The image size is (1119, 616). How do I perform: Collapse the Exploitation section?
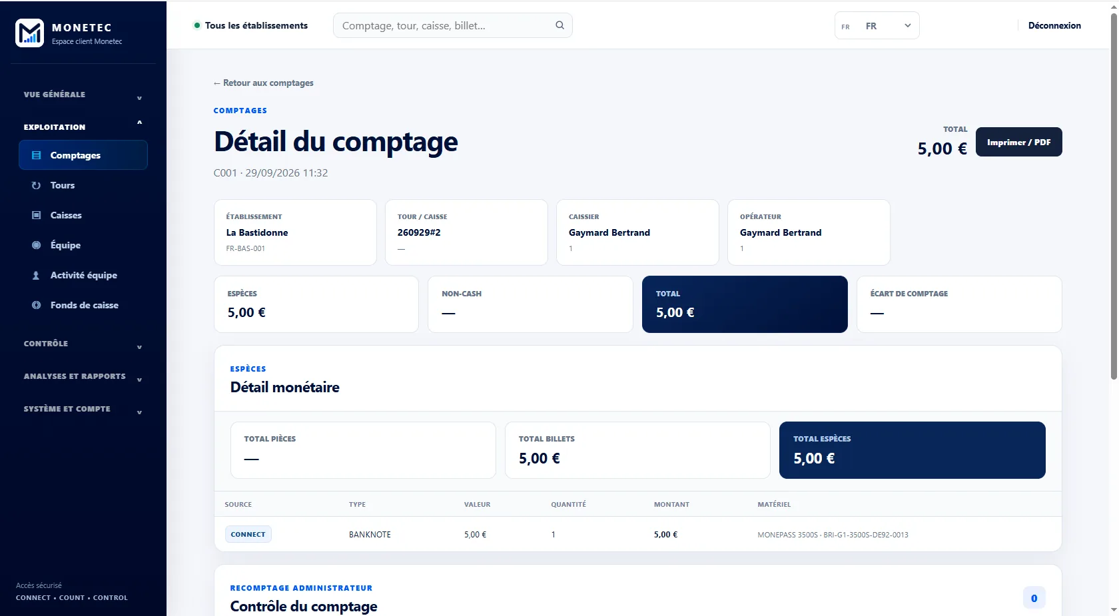83,127
